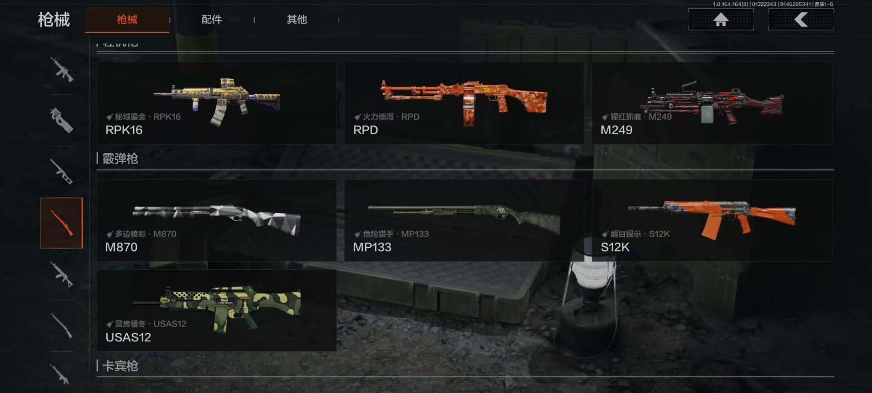The image size is (872, 393).
Task: Select the M870 shotgun card
Action: click(x=217, y=220)
